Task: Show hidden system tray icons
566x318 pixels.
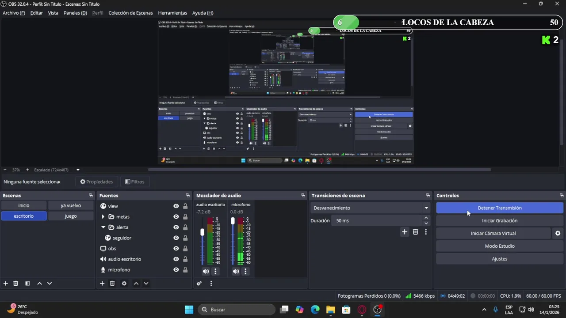Action: 484,310
